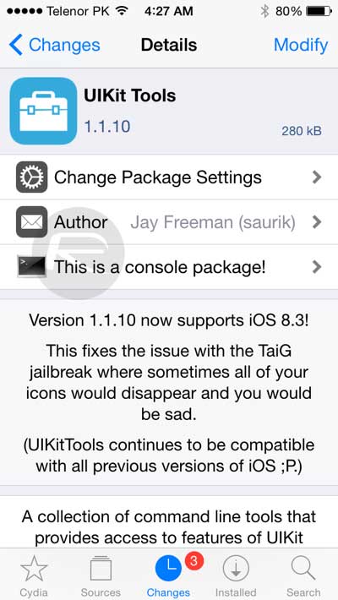Tap the Bluetooth status icon
The height and width of the screenshot is (600, 338).
point(264,11)
